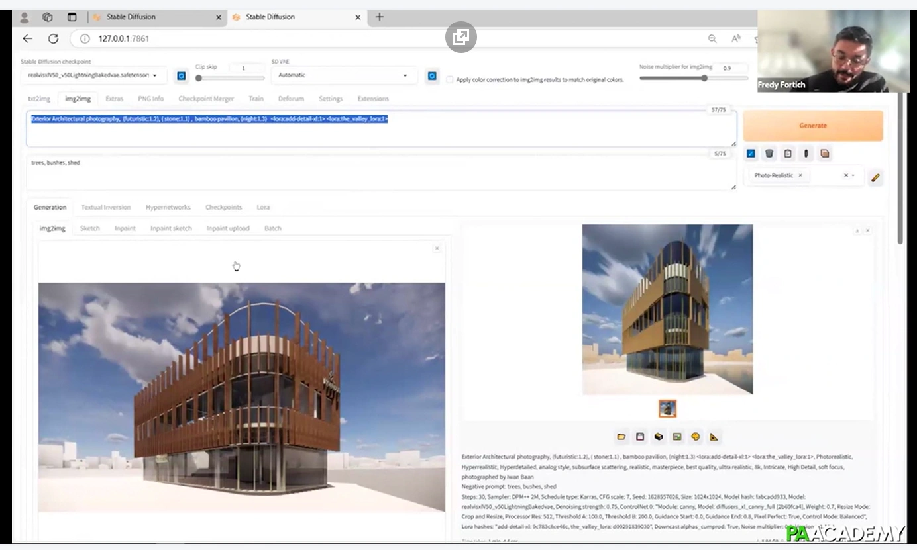Send result to extras using ruler icon
This screenshot has height=550, width=917.
click(x=714, y=437)
